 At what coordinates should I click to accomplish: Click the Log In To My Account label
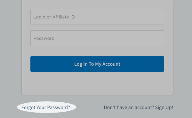click(97, 64)
